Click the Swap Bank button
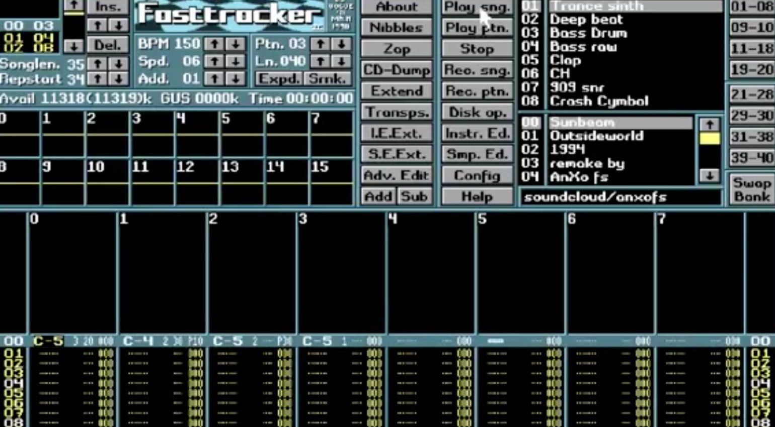Screen dimensions: 775x427 (751, 189)
